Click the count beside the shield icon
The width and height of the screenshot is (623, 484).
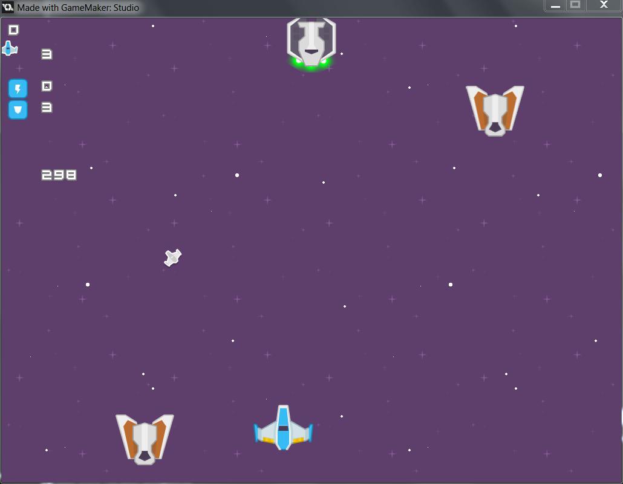47,108
